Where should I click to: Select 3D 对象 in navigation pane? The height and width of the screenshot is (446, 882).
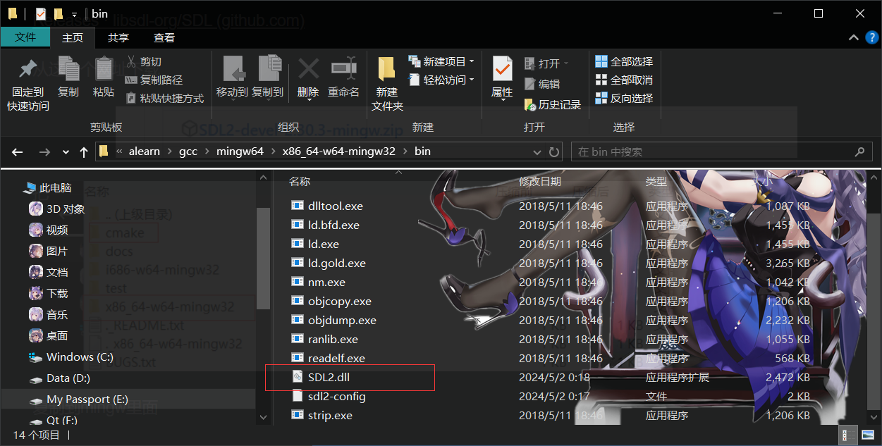[x=66, y=209]
